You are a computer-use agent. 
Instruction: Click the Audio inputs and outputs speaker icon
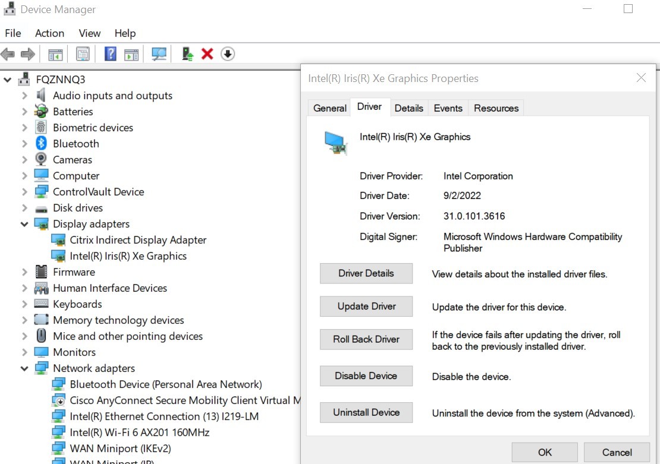pos(41,96)
